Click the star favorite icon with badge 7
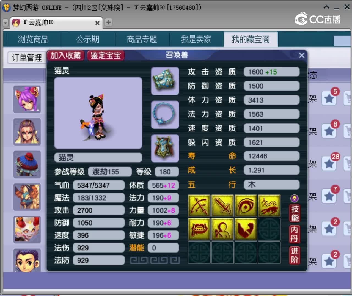 (329, 196)
